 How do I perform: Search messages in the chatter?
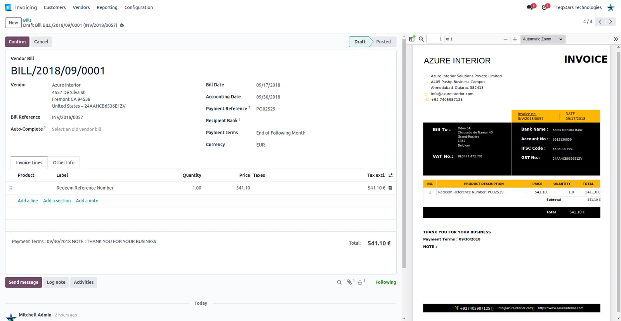pyautogui.click(x=339, y=282)
